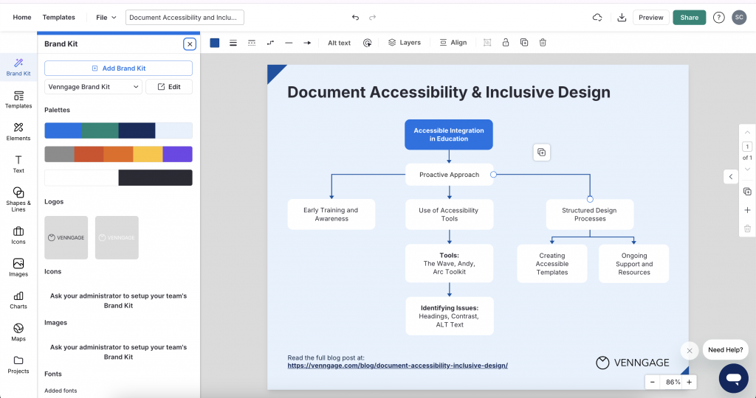Open the File dropdown menu
Image resolution: width=756 pixels, height=398 pixels.
click(x=106, y=18)
